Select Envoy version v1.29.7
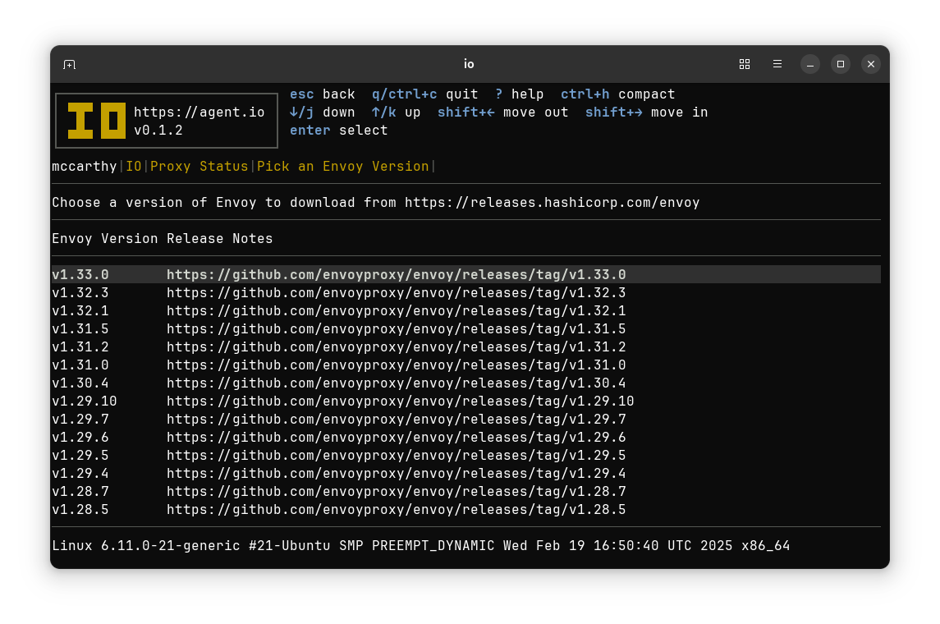Viewport: 940px width, 624px height. tap(80, 419)
